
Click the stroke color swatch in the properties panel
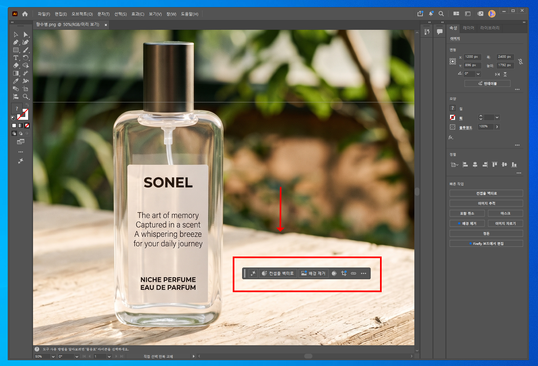tap(453, 117)
